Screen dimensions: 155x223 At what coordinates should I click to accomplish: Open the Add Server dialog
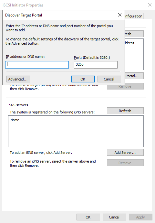click(125, 153)
